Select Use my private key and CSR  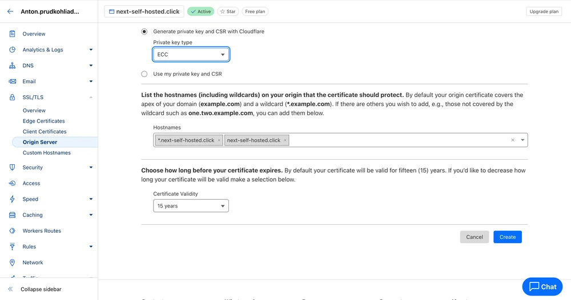click(144, 74)
